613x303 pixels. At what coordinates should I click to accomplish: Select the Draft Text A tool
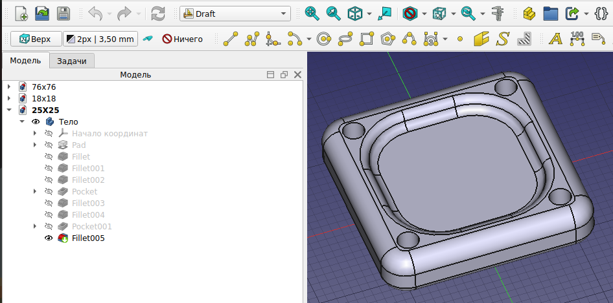(x=555, y=39)
